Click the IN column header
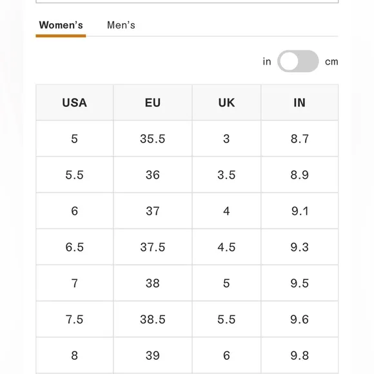Viewport: 374px width, 374px height. coord(300,103)
